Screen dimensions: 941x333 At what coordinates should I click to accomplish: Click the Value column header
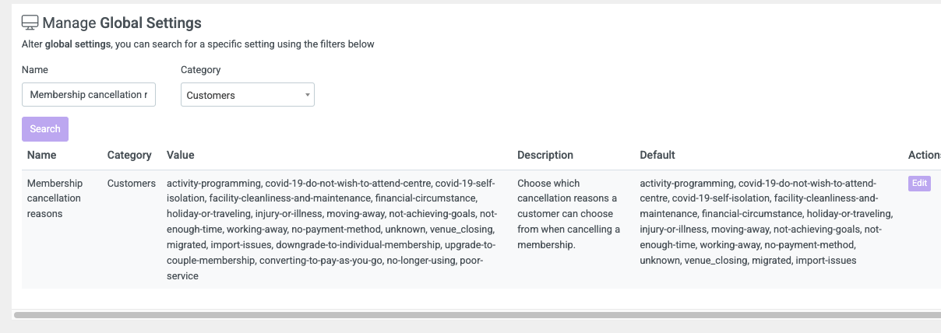tap(181, 155)
